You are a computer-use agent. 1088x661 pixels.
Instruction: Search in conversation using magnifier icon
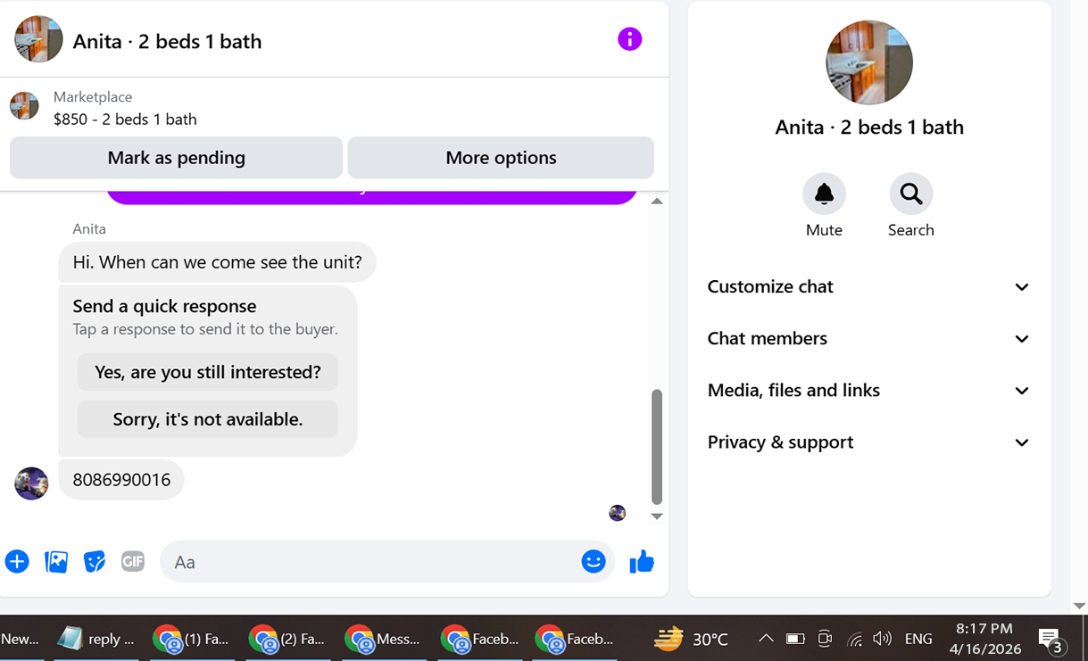(911, 194)
